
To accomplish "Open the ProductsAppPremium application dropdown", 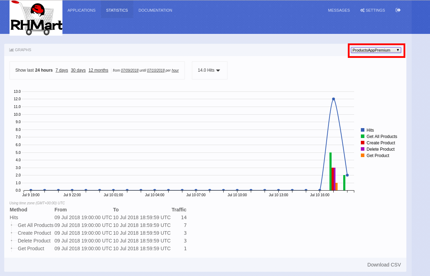I will click(376, 50).
